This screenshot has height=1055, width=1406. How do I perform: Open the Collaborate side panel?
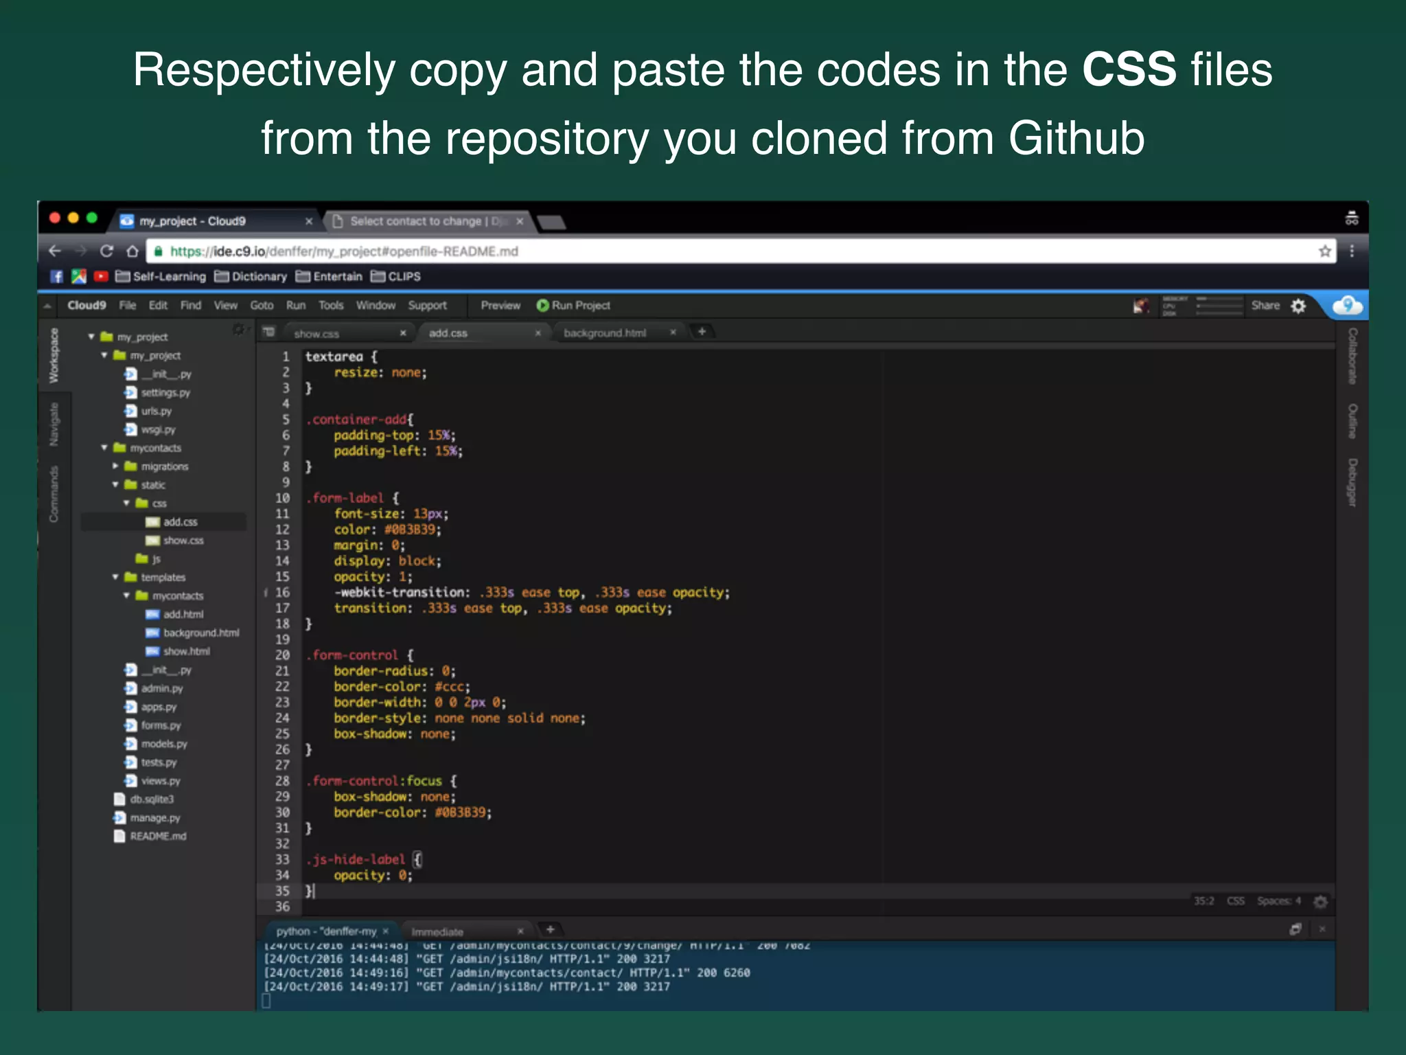coord(1352,356)
